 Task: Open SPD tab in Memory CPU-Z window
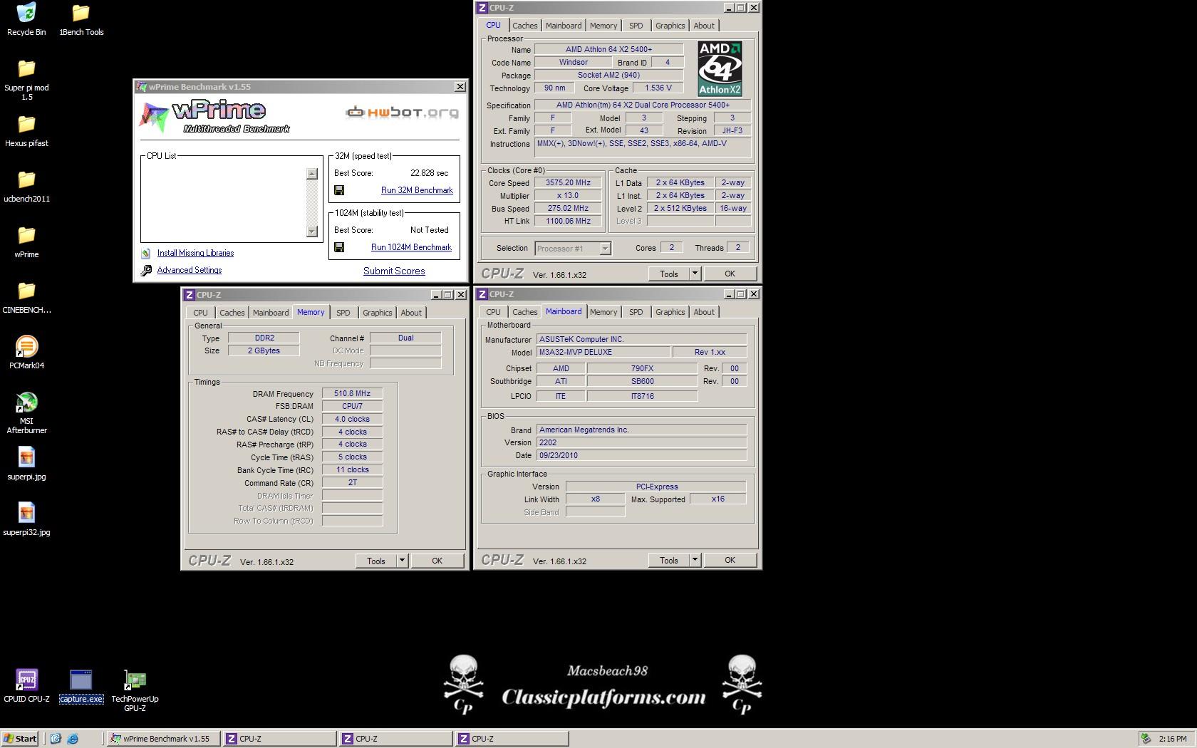point(343,313)
